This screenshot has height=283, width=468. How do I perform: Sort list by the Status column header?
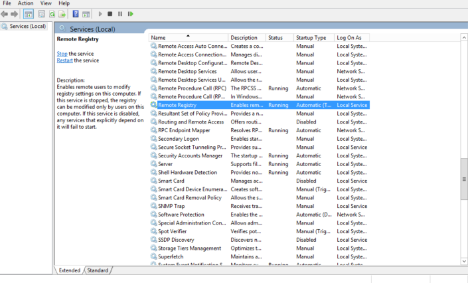[279, 38]
